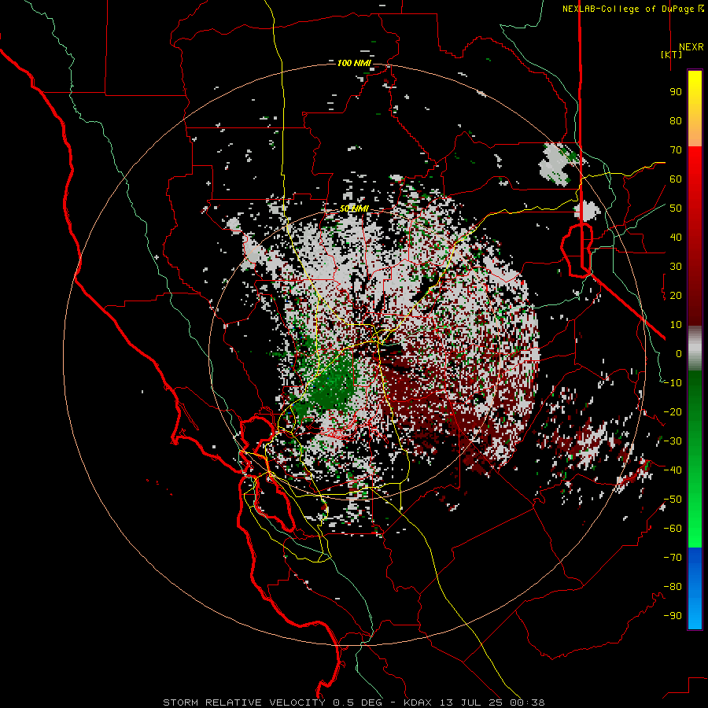Select the positive 30 knot scale label
This screenshot has width=708, height=708.
click(676, 267)
